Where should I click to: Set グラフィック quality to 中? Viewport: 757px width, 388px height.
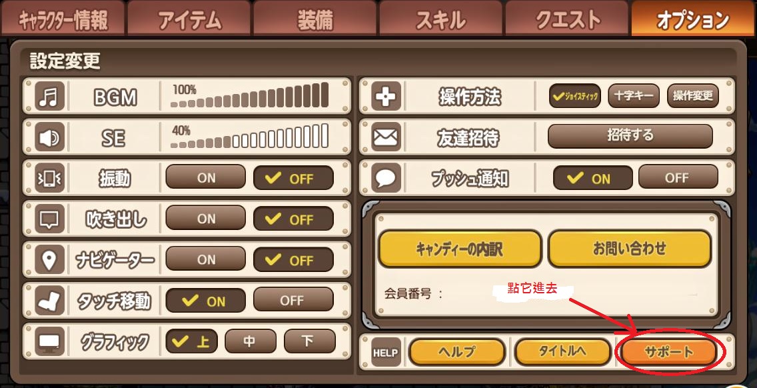tap(250, 341)
